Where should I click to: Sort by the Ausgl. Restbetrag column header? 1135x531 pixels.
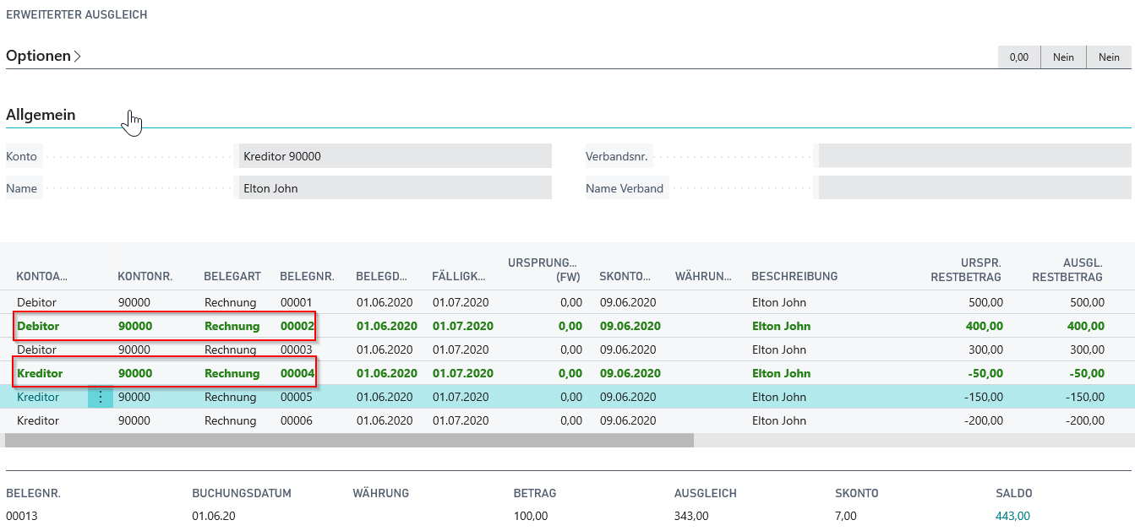1067,269
